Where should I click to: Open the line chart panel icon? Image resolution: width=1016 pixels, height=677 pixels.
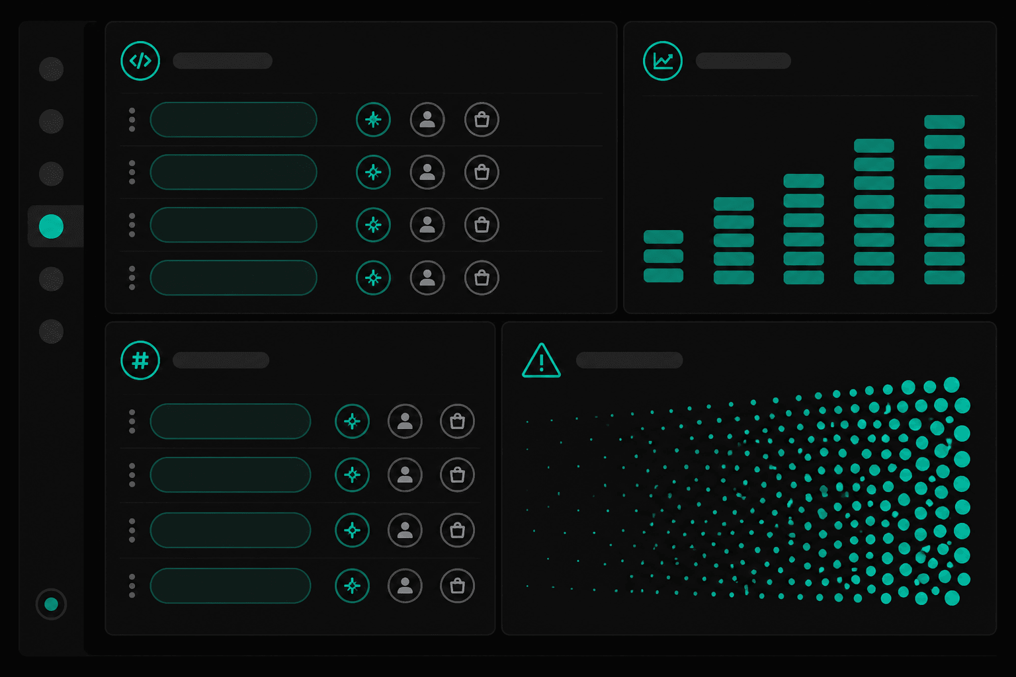[663, 61]
